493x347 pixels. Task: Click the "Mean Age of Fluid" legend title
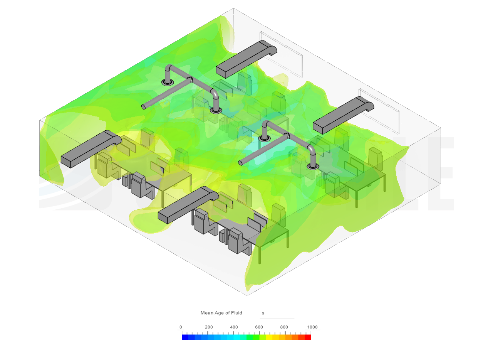221,313
